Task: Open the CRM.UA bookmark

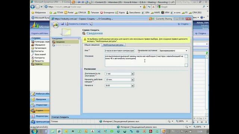Action: (80, 13)
